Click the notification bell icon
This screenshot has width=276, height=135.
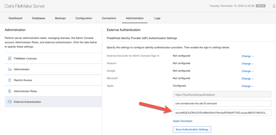(274, 6)
